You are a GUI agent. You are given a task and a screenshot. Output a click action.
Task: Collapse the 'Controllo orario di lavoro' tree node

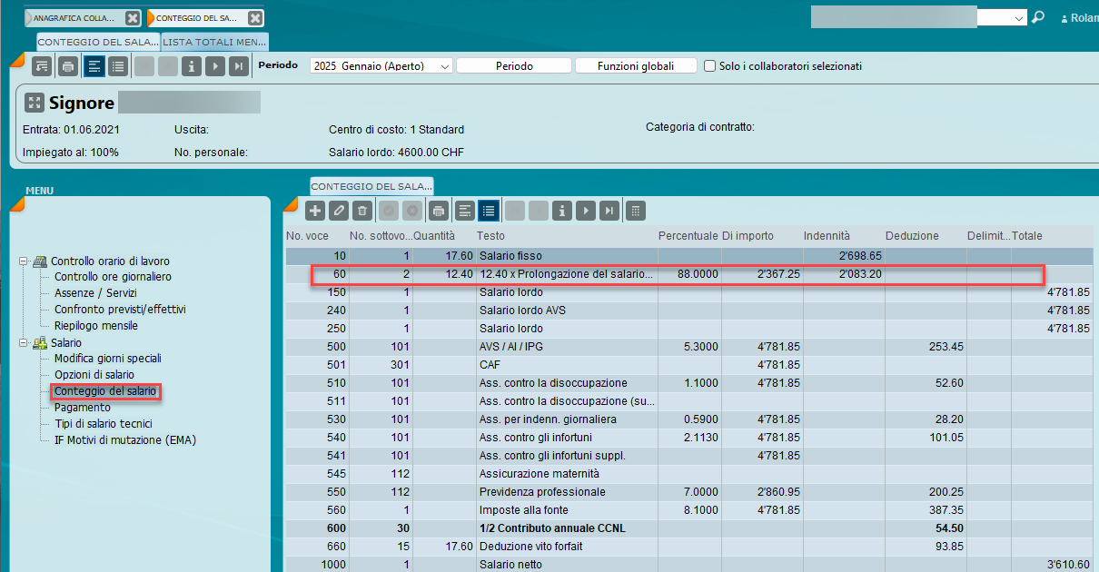(24, 261)
